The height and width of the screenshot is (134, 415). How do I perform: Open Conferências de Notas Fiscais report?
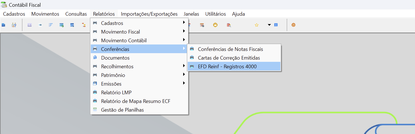(234, 49)
